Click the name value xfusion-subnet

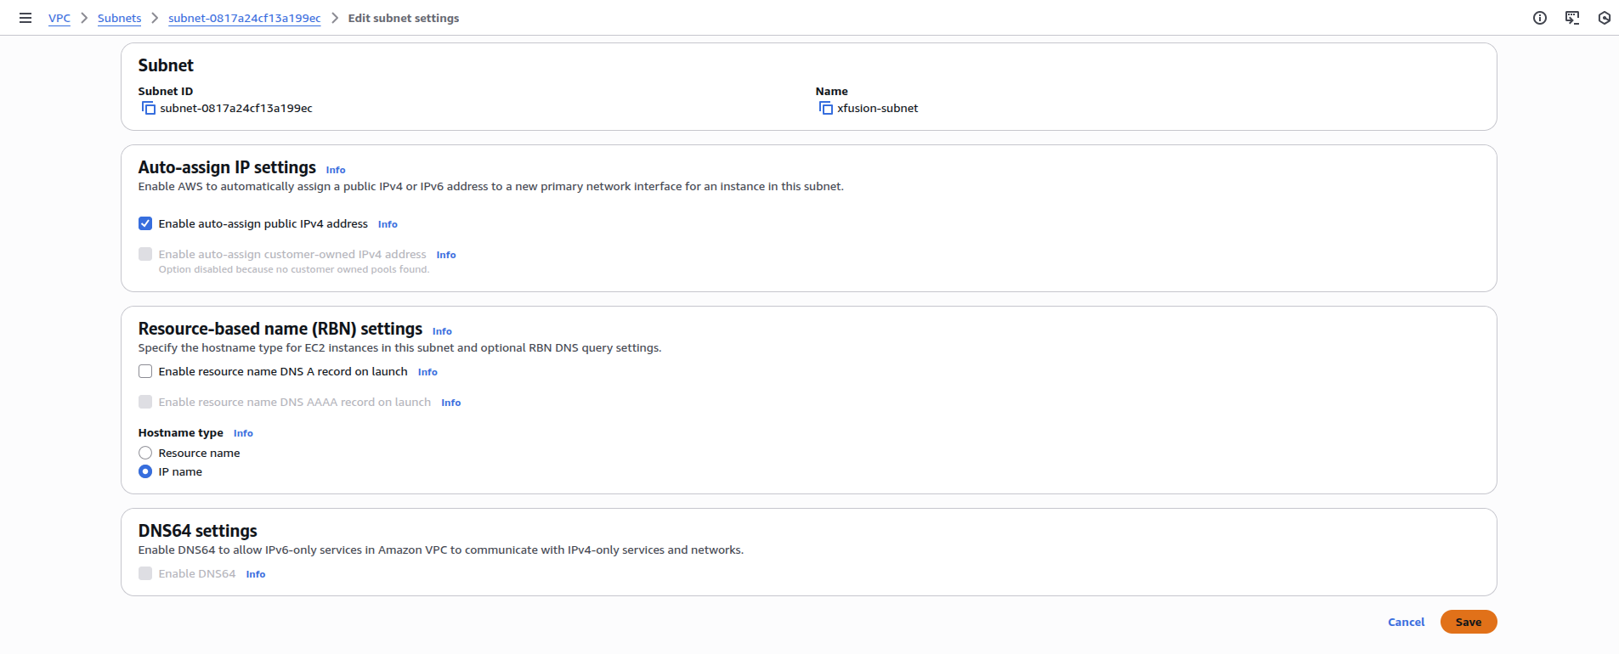(878, 108)
